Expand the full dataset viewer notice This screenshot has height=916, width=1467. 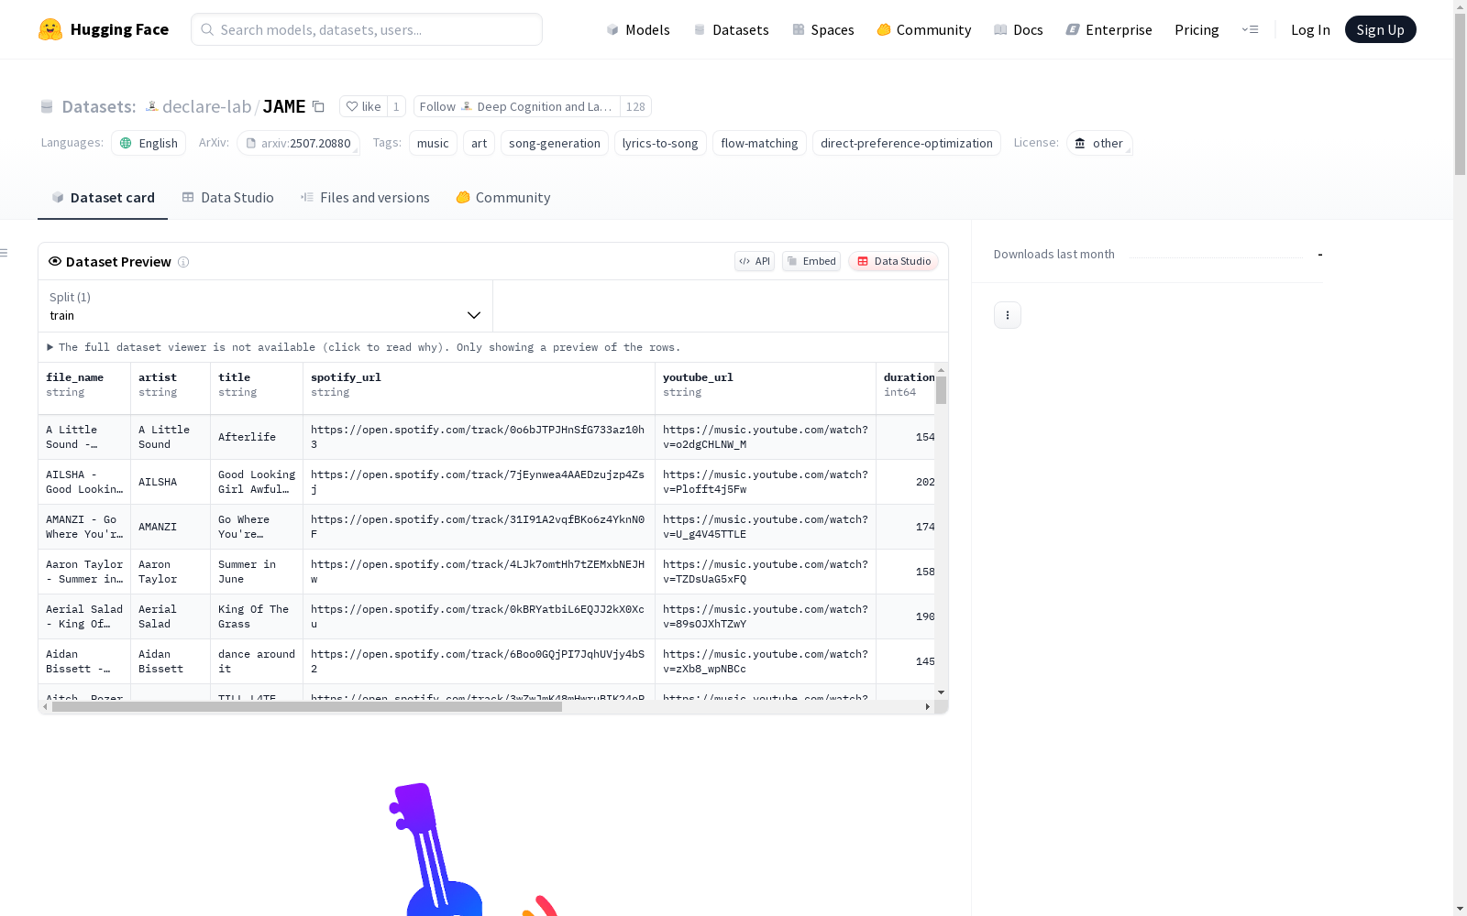pos(364,347)
